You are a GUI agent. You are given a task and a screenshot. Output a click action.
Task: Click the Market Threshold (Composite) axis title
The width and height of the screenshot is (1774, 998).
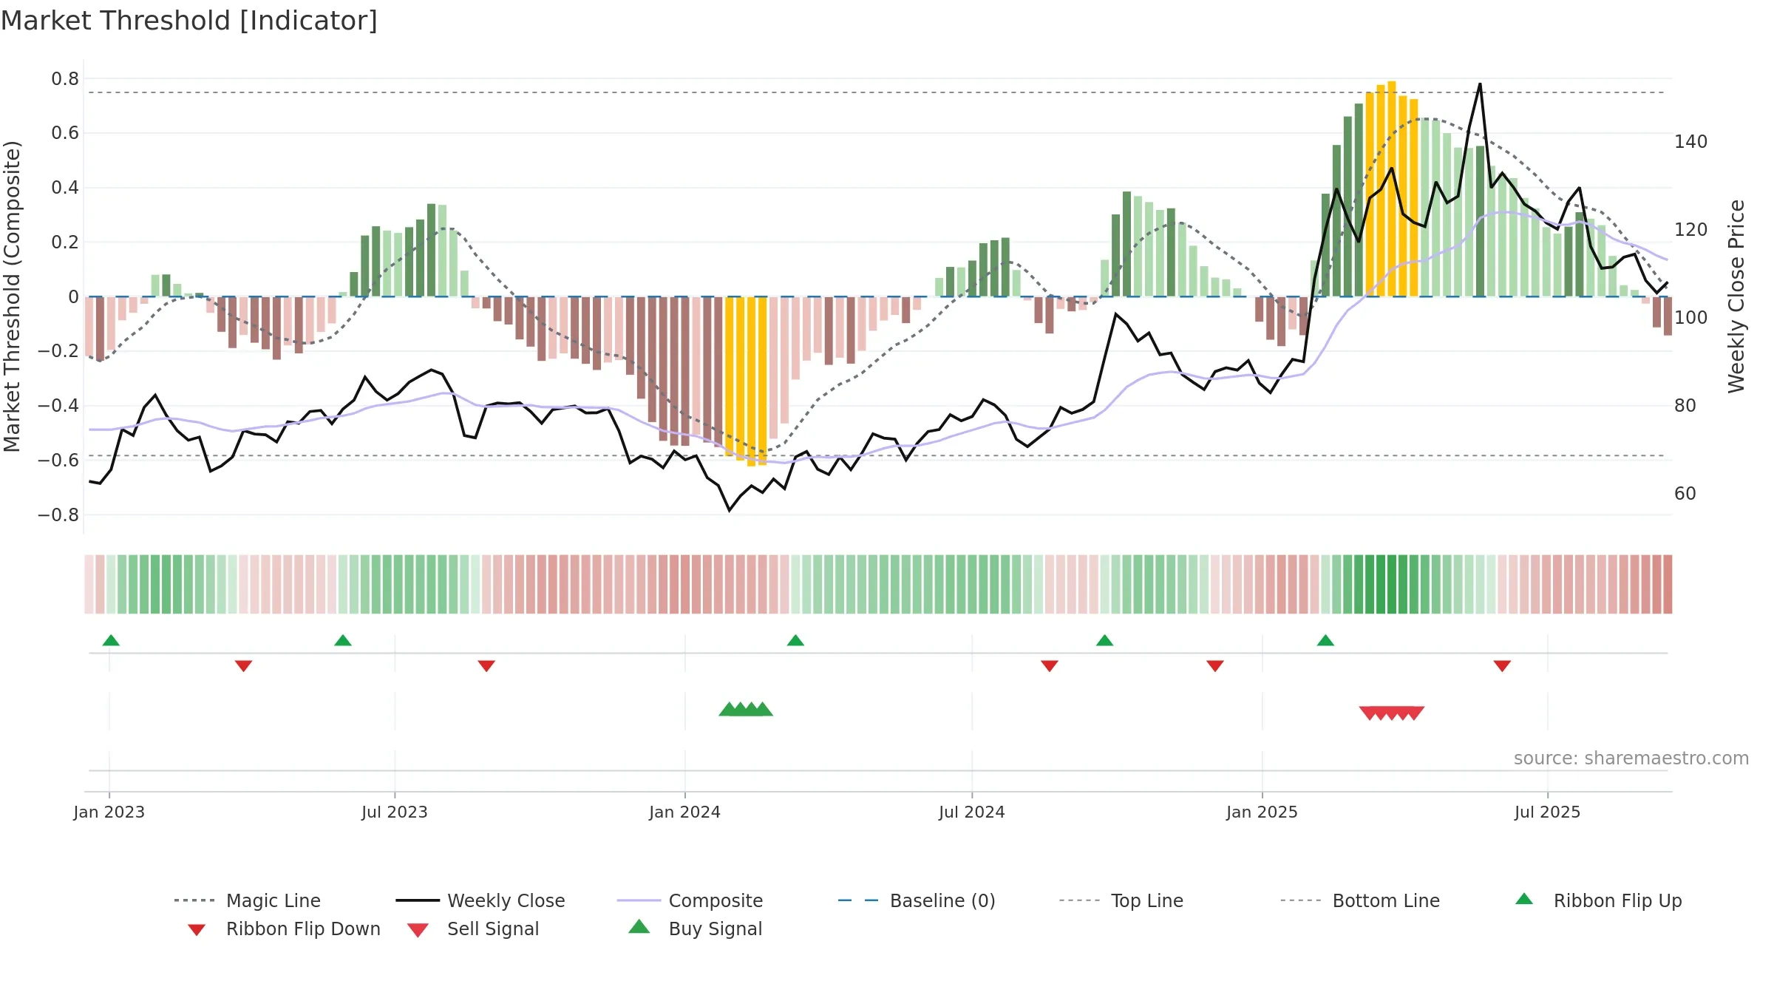[x=12, y=296]
